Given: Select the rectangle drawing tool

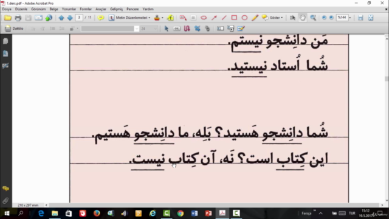Looking at the screenshot, I should tap(234, 18).
